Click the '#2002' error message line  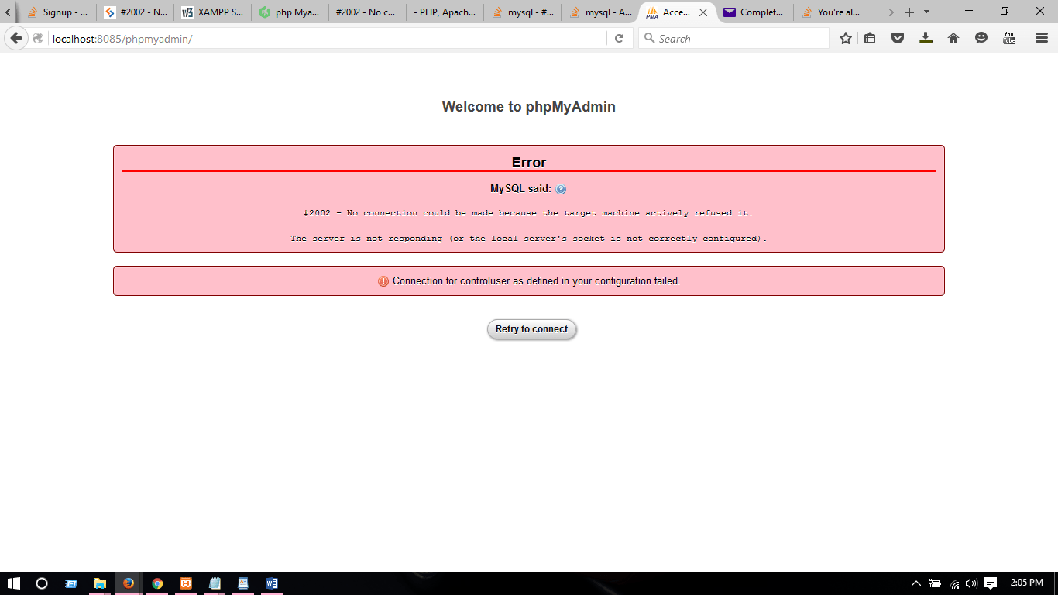[x=528, y=213]
